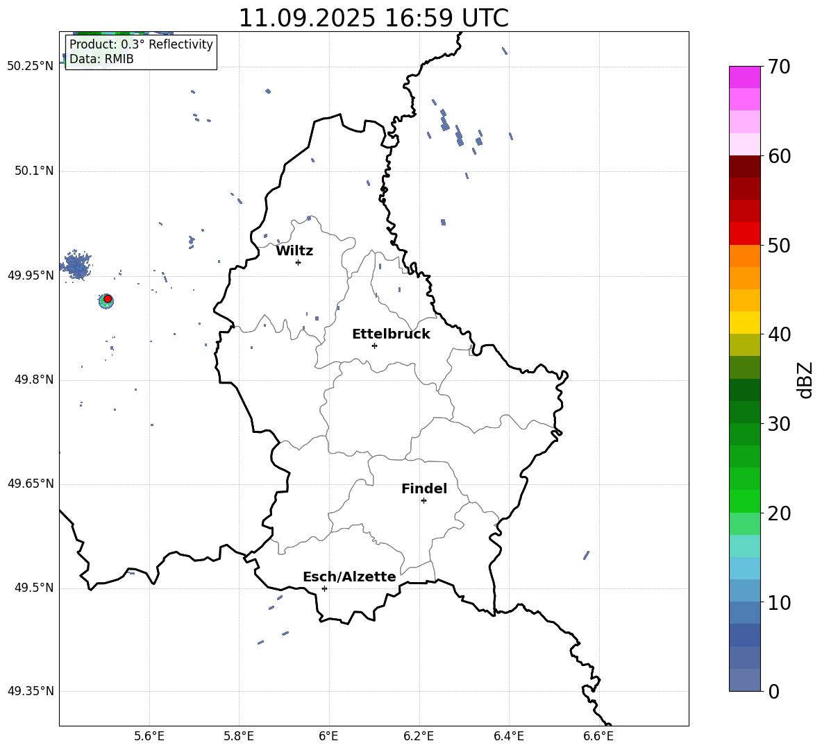The image size is (822, 750).
Task: Click the 49.65°N latitude tick label
Action: [x=30, y=484]
